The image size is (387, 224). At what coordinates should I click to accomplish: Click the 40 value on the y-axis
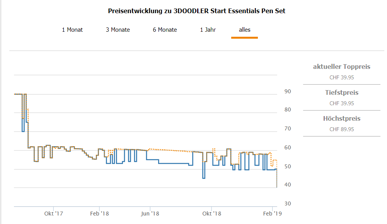(288, 185)
